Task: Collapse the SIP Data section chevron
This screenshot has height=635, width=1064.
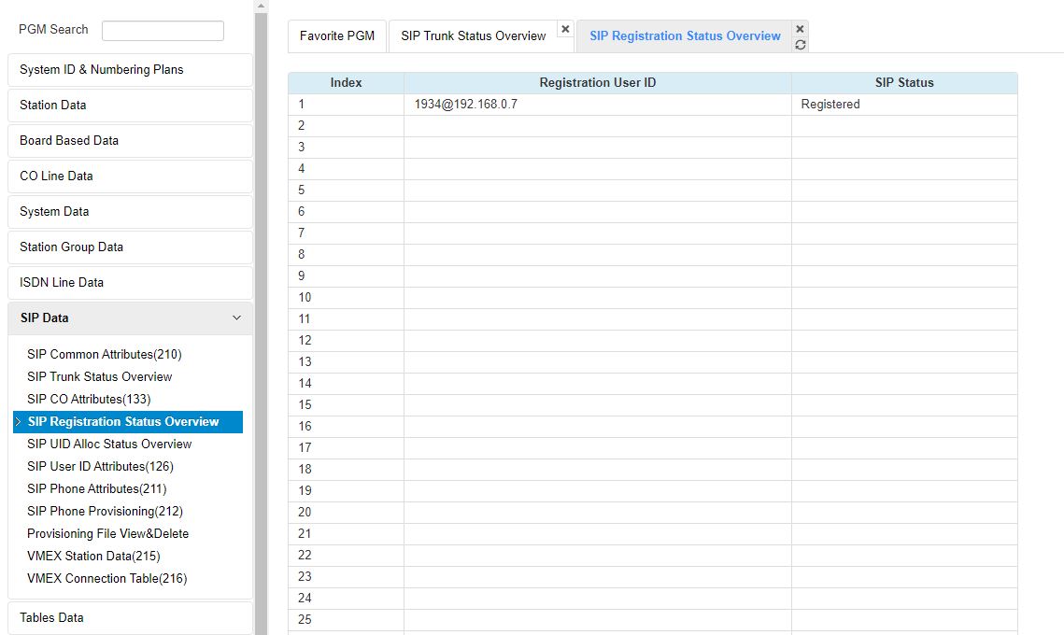Action: (x=236, y=317)
